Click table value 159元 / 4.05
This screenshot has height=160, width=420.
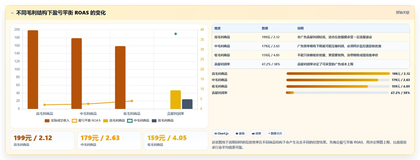click(x=271, y=55)
